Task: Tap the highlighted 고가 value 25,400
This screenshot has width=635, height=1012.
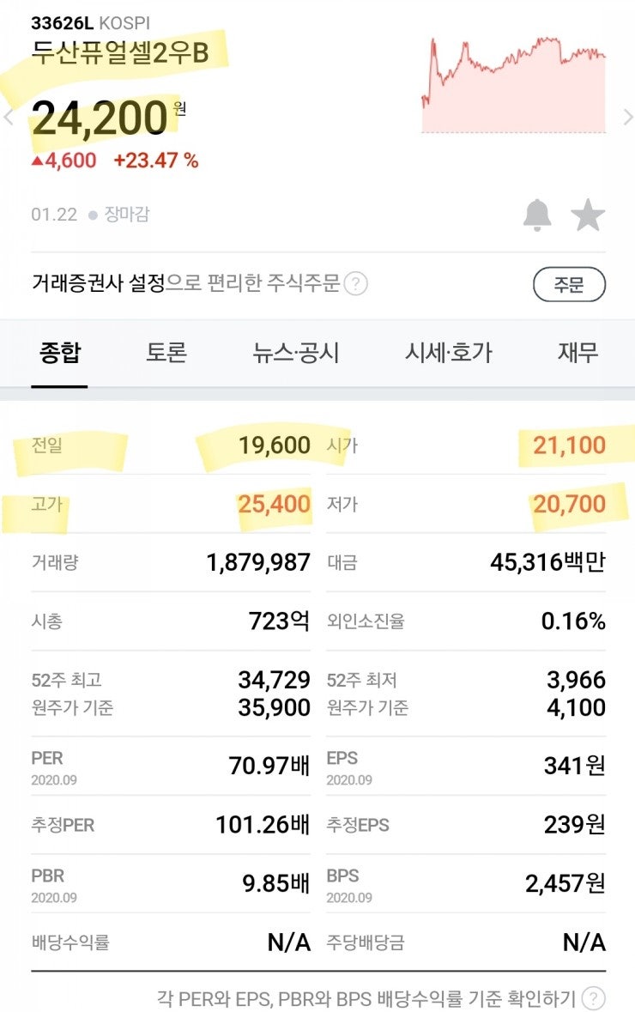Action: coord(276,503)
